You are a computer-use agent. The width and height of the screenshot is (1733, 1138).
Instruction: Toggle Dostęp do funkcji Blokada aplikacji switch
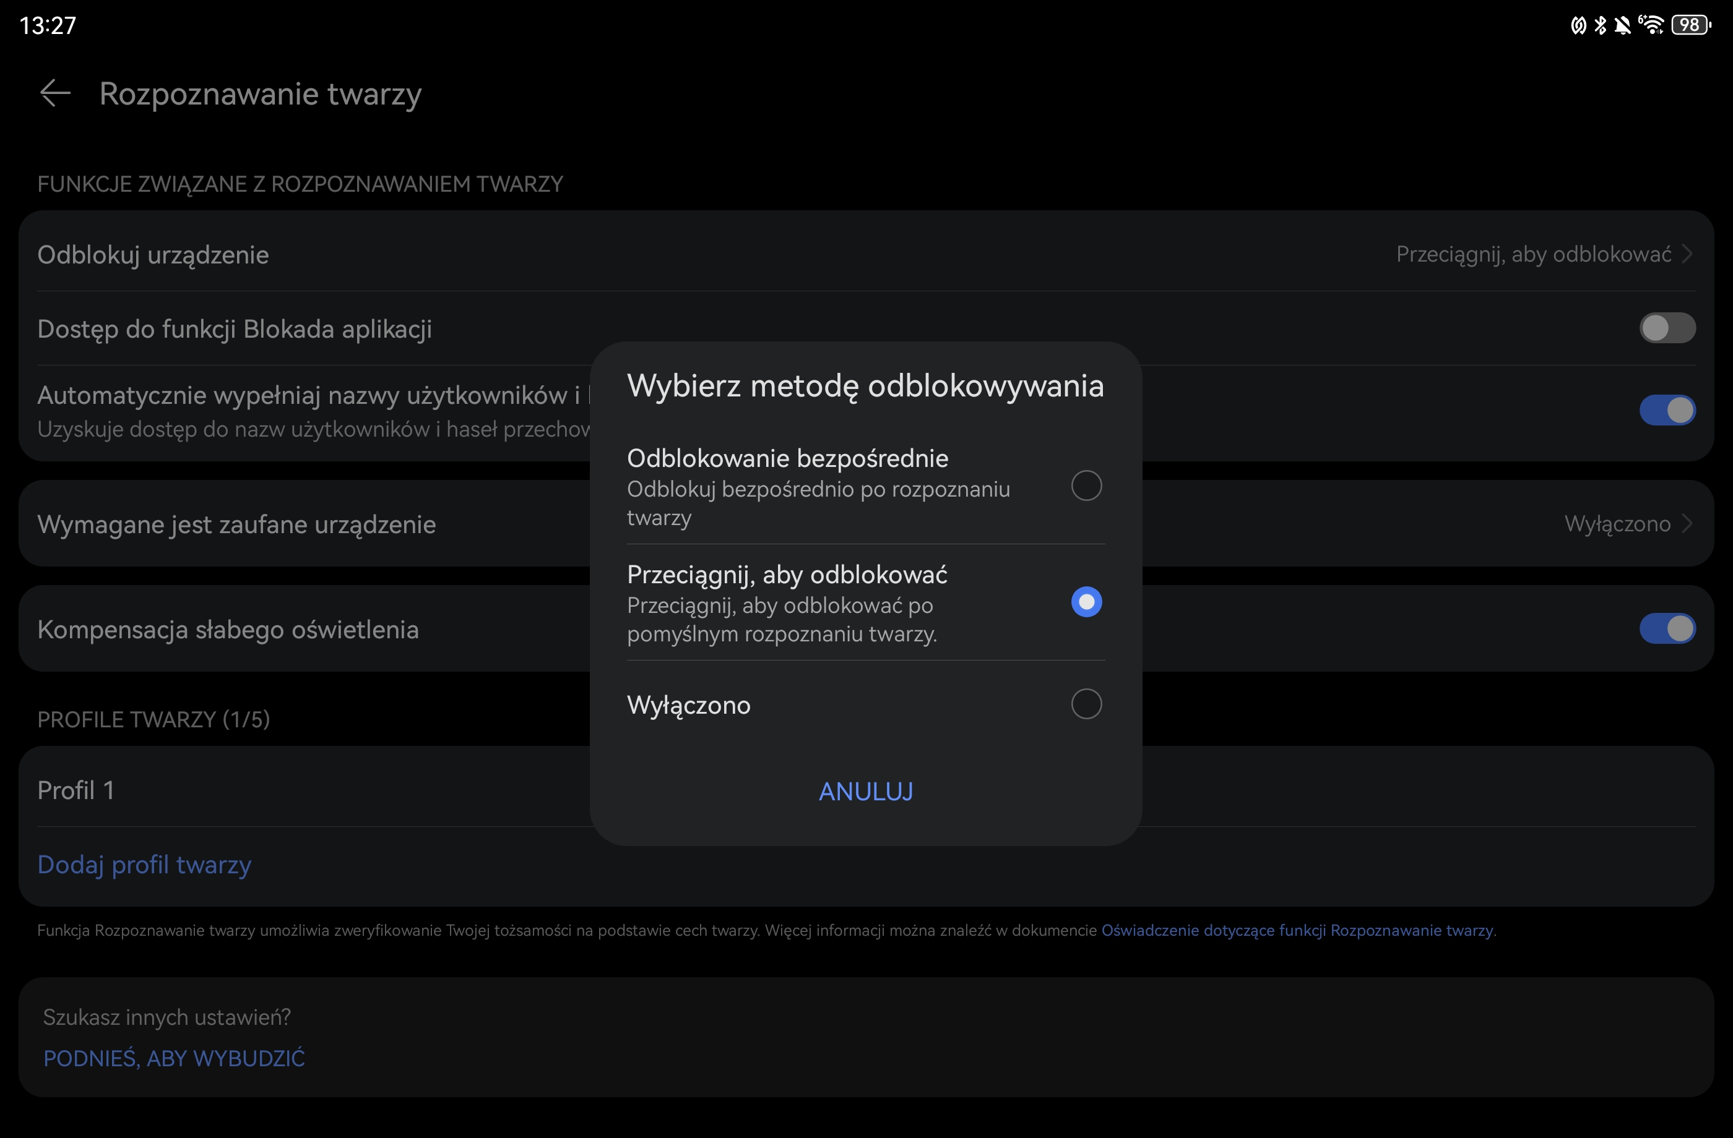1667,328
